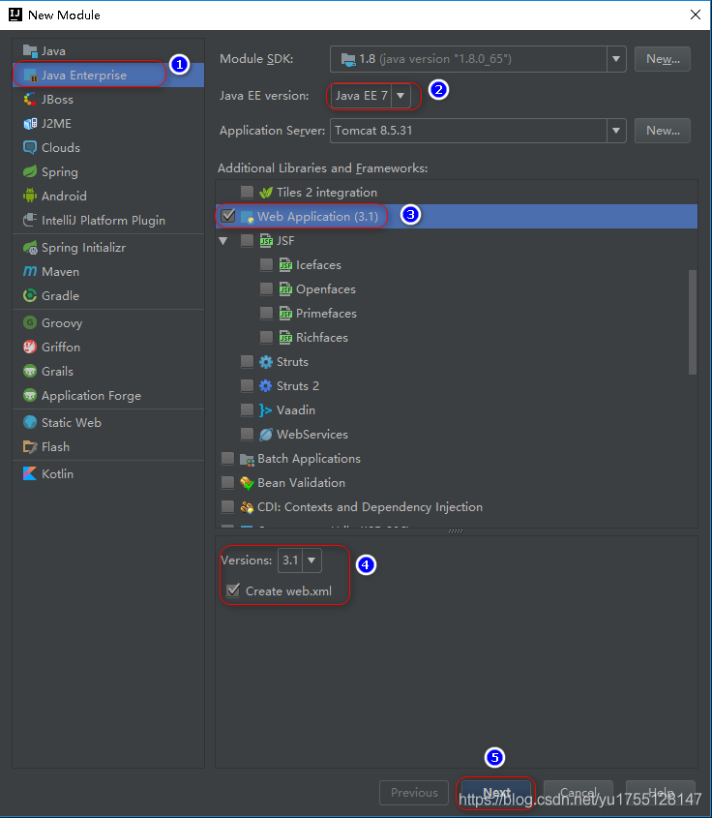Choose Static Web from module list
The image size is (712, 818).
coord(71,423)
